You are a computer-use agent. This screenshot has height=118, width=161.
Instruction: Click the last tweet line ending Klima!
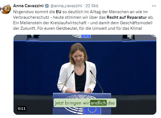78,28
